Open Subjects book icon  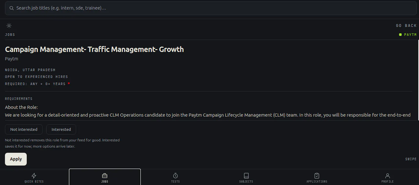click(x=246, y=176)
